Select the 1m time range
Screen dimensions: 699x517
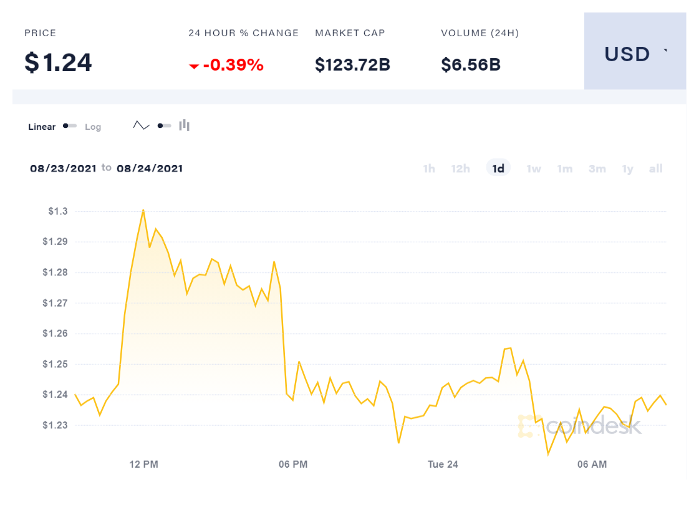565,169
